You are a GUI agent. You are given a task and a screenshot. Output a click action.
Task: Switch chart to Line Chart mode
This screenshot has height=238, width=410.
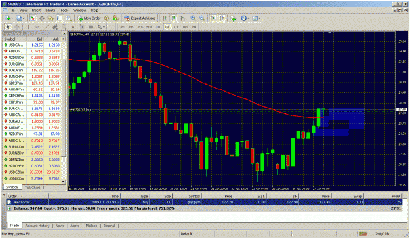pos(183,18)
